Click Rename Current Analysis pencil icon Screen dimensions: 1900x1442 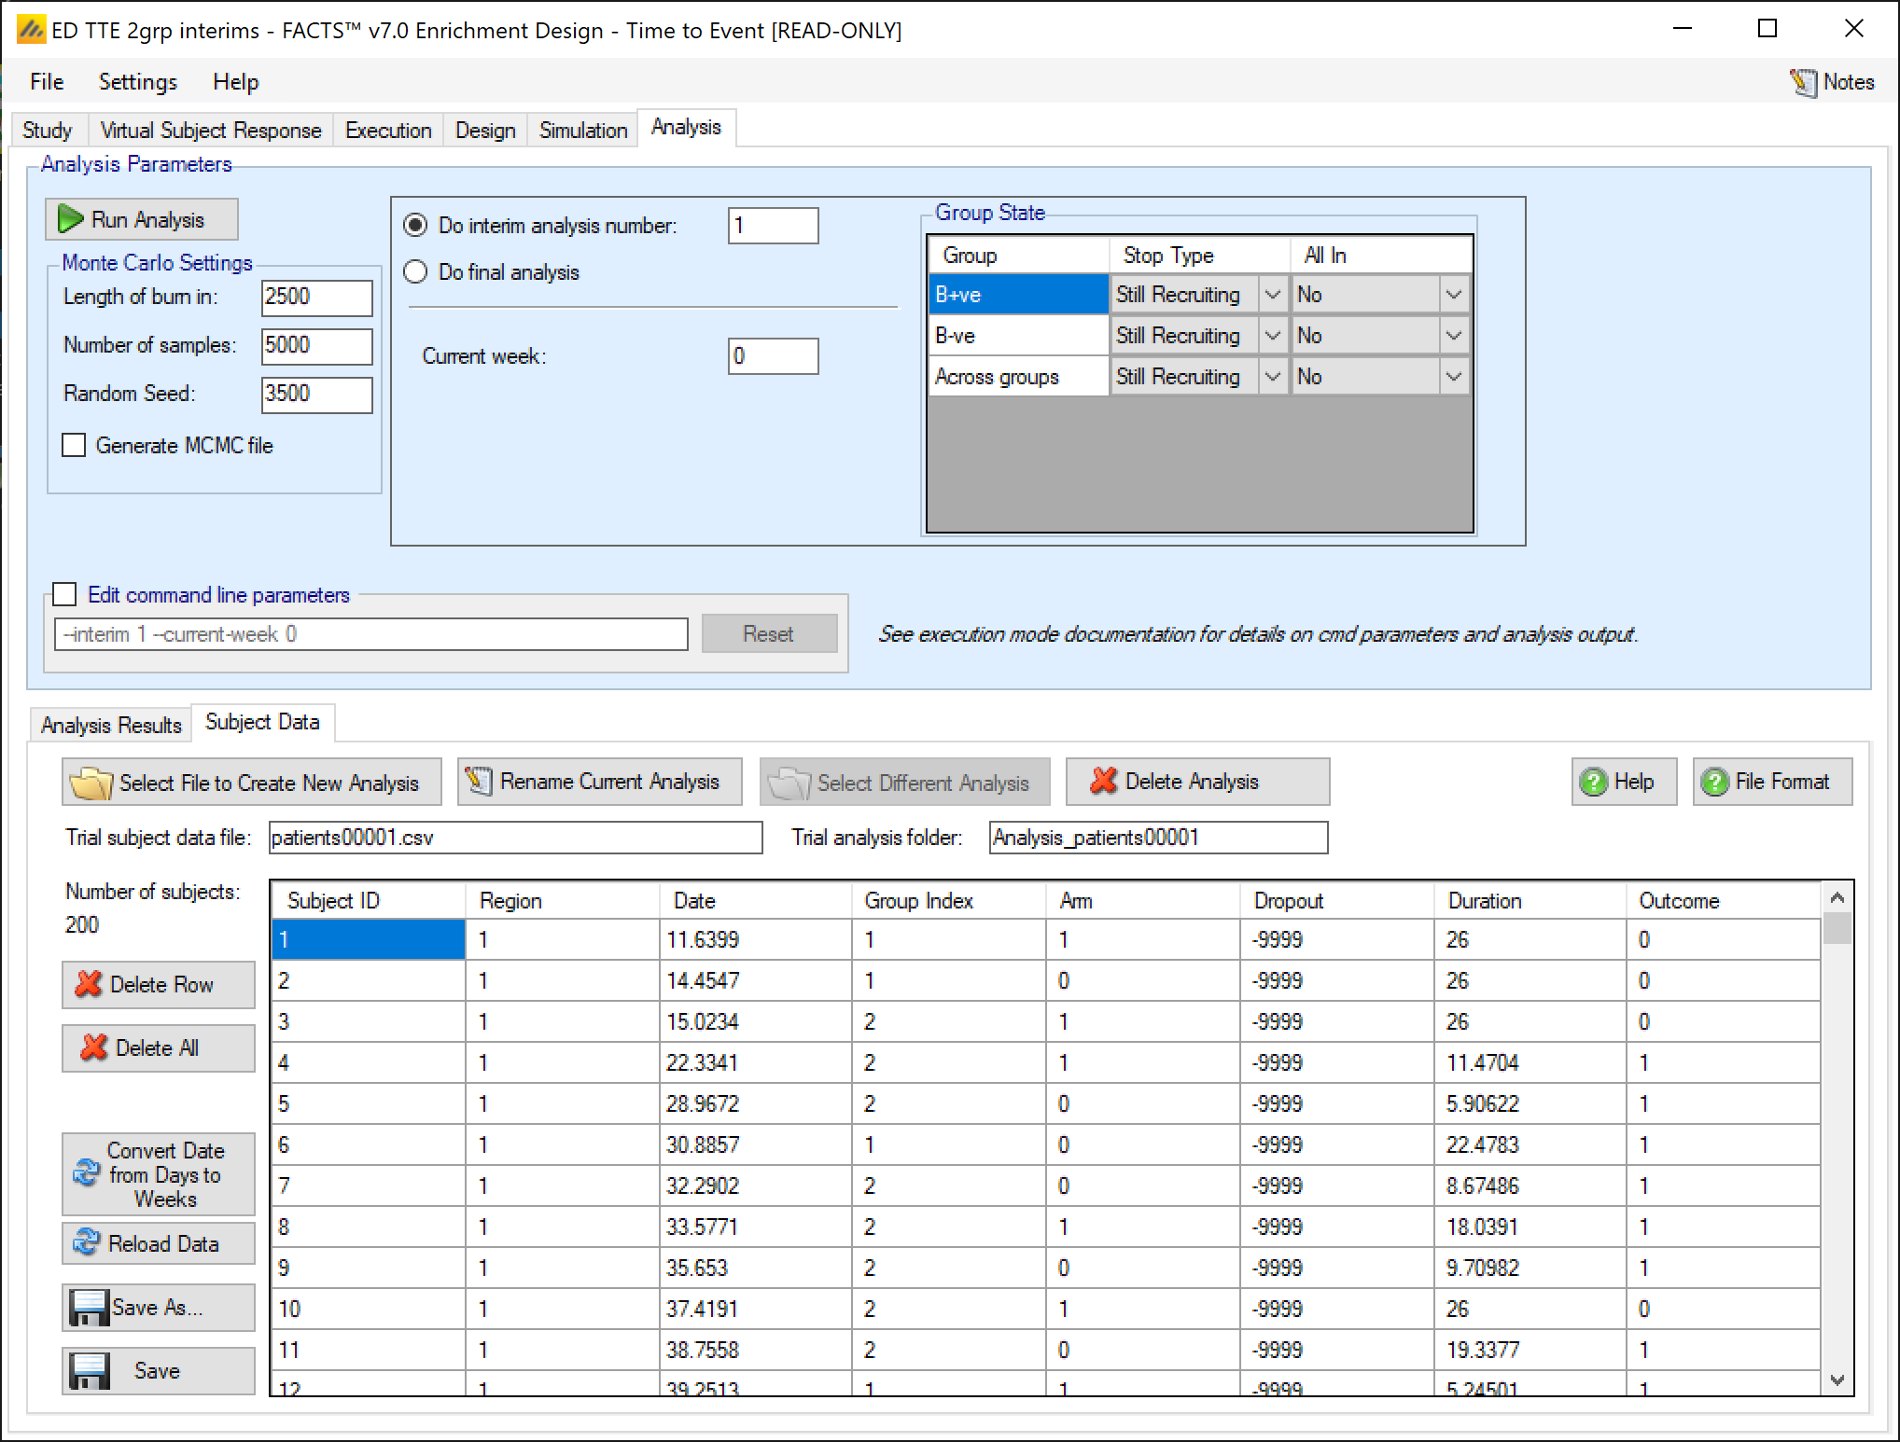click(479, 781)
